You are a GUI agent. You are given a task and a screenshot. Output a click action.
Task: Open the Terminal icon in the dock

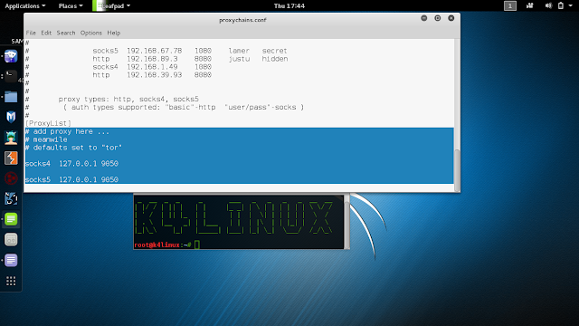pyautogui.click(x=11, y=76)
